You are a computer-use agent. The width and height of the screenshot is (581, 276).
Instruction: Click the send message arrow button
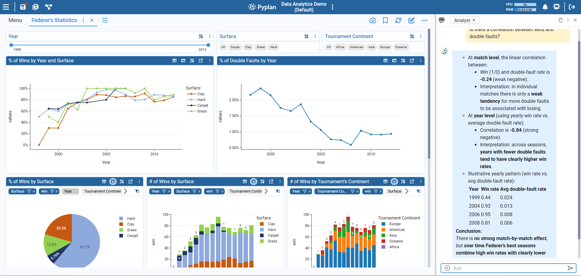coord(570,268)
